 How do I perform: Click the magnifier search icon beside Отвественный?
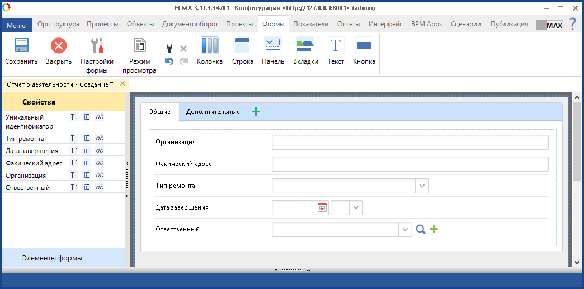coord(421,229)
